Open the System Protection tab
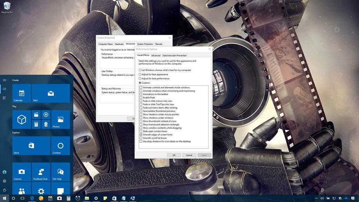This screenshot has height=202, width=359. (x=144, y=44)
